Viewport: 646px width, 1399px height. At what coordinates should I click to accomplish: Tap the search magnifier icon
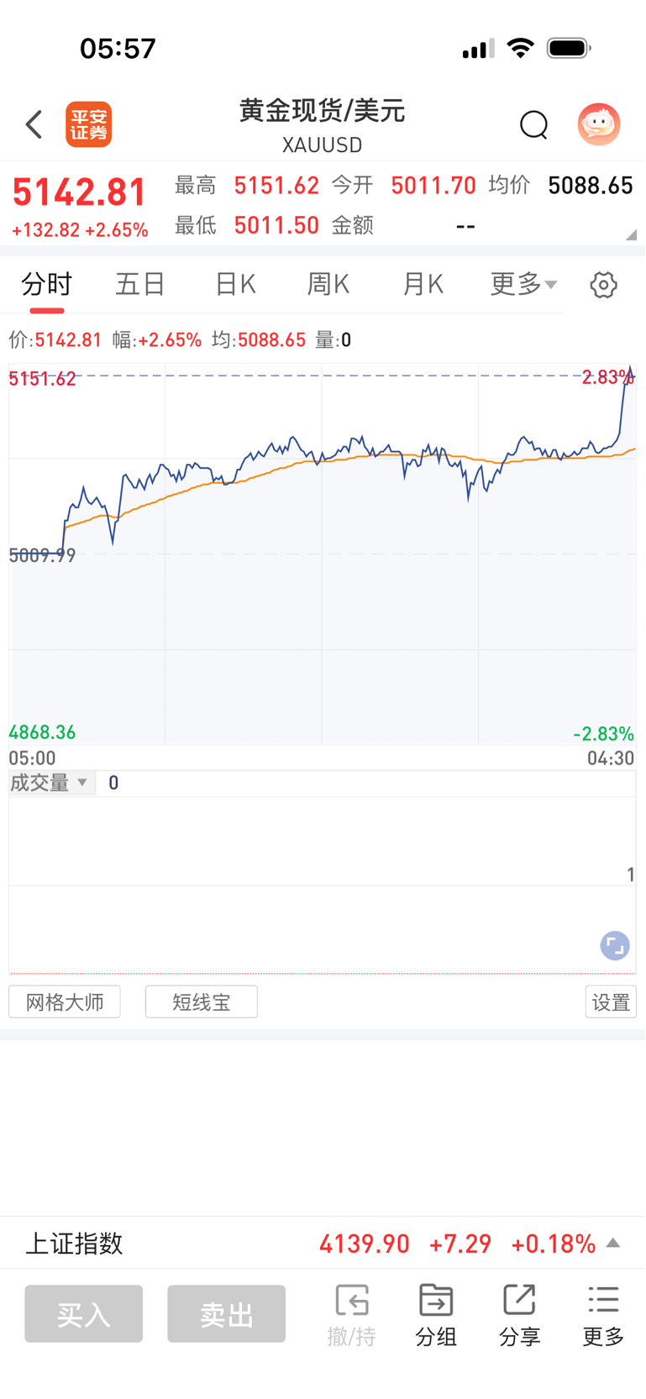[x=533, y=125]
